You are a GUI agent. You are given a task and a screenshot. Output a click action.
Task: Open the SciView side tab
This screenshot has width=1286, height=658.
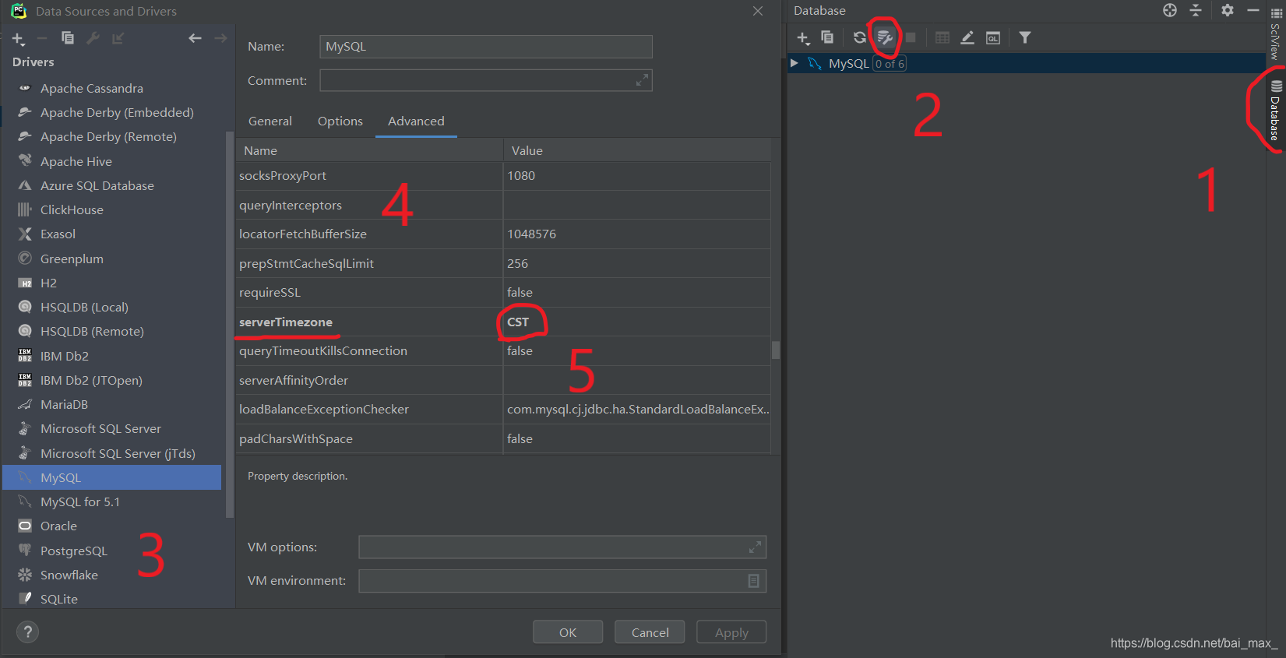click(x=1275, y=35)
